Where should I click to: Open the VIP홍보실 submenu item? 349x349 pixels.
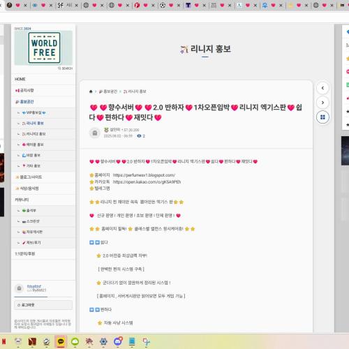[34, 112]
